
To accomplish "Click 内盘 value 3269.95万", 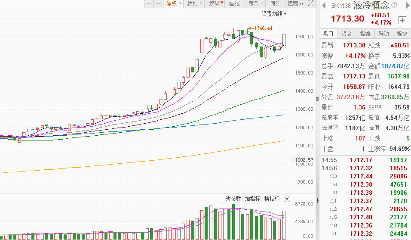I will (395, 97).
